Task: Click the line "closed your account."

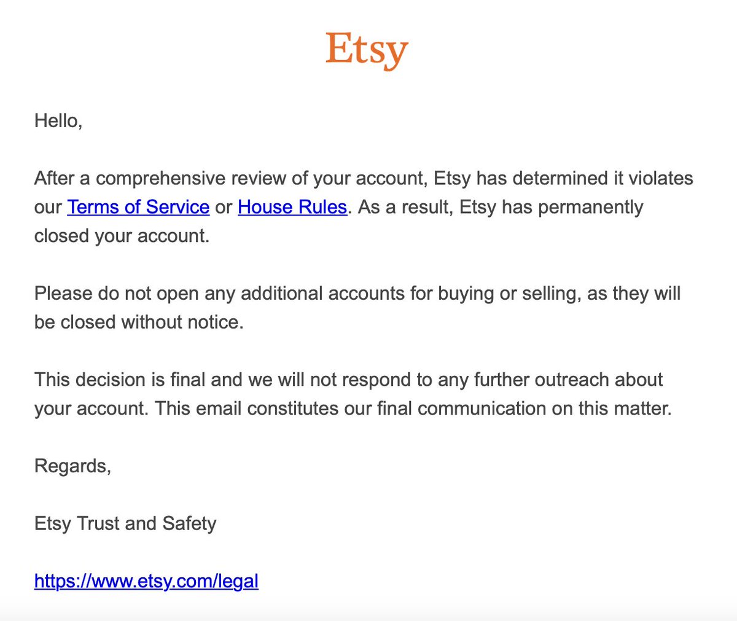Action: 122,236
